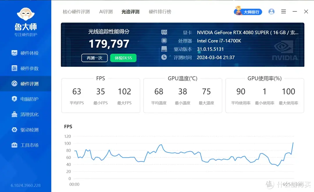Click the 评测时间 clock icon

(x=164, y=57)
